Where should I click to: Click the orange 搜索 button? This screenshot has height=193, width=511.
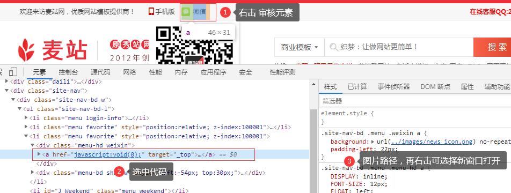click(492, 47)
